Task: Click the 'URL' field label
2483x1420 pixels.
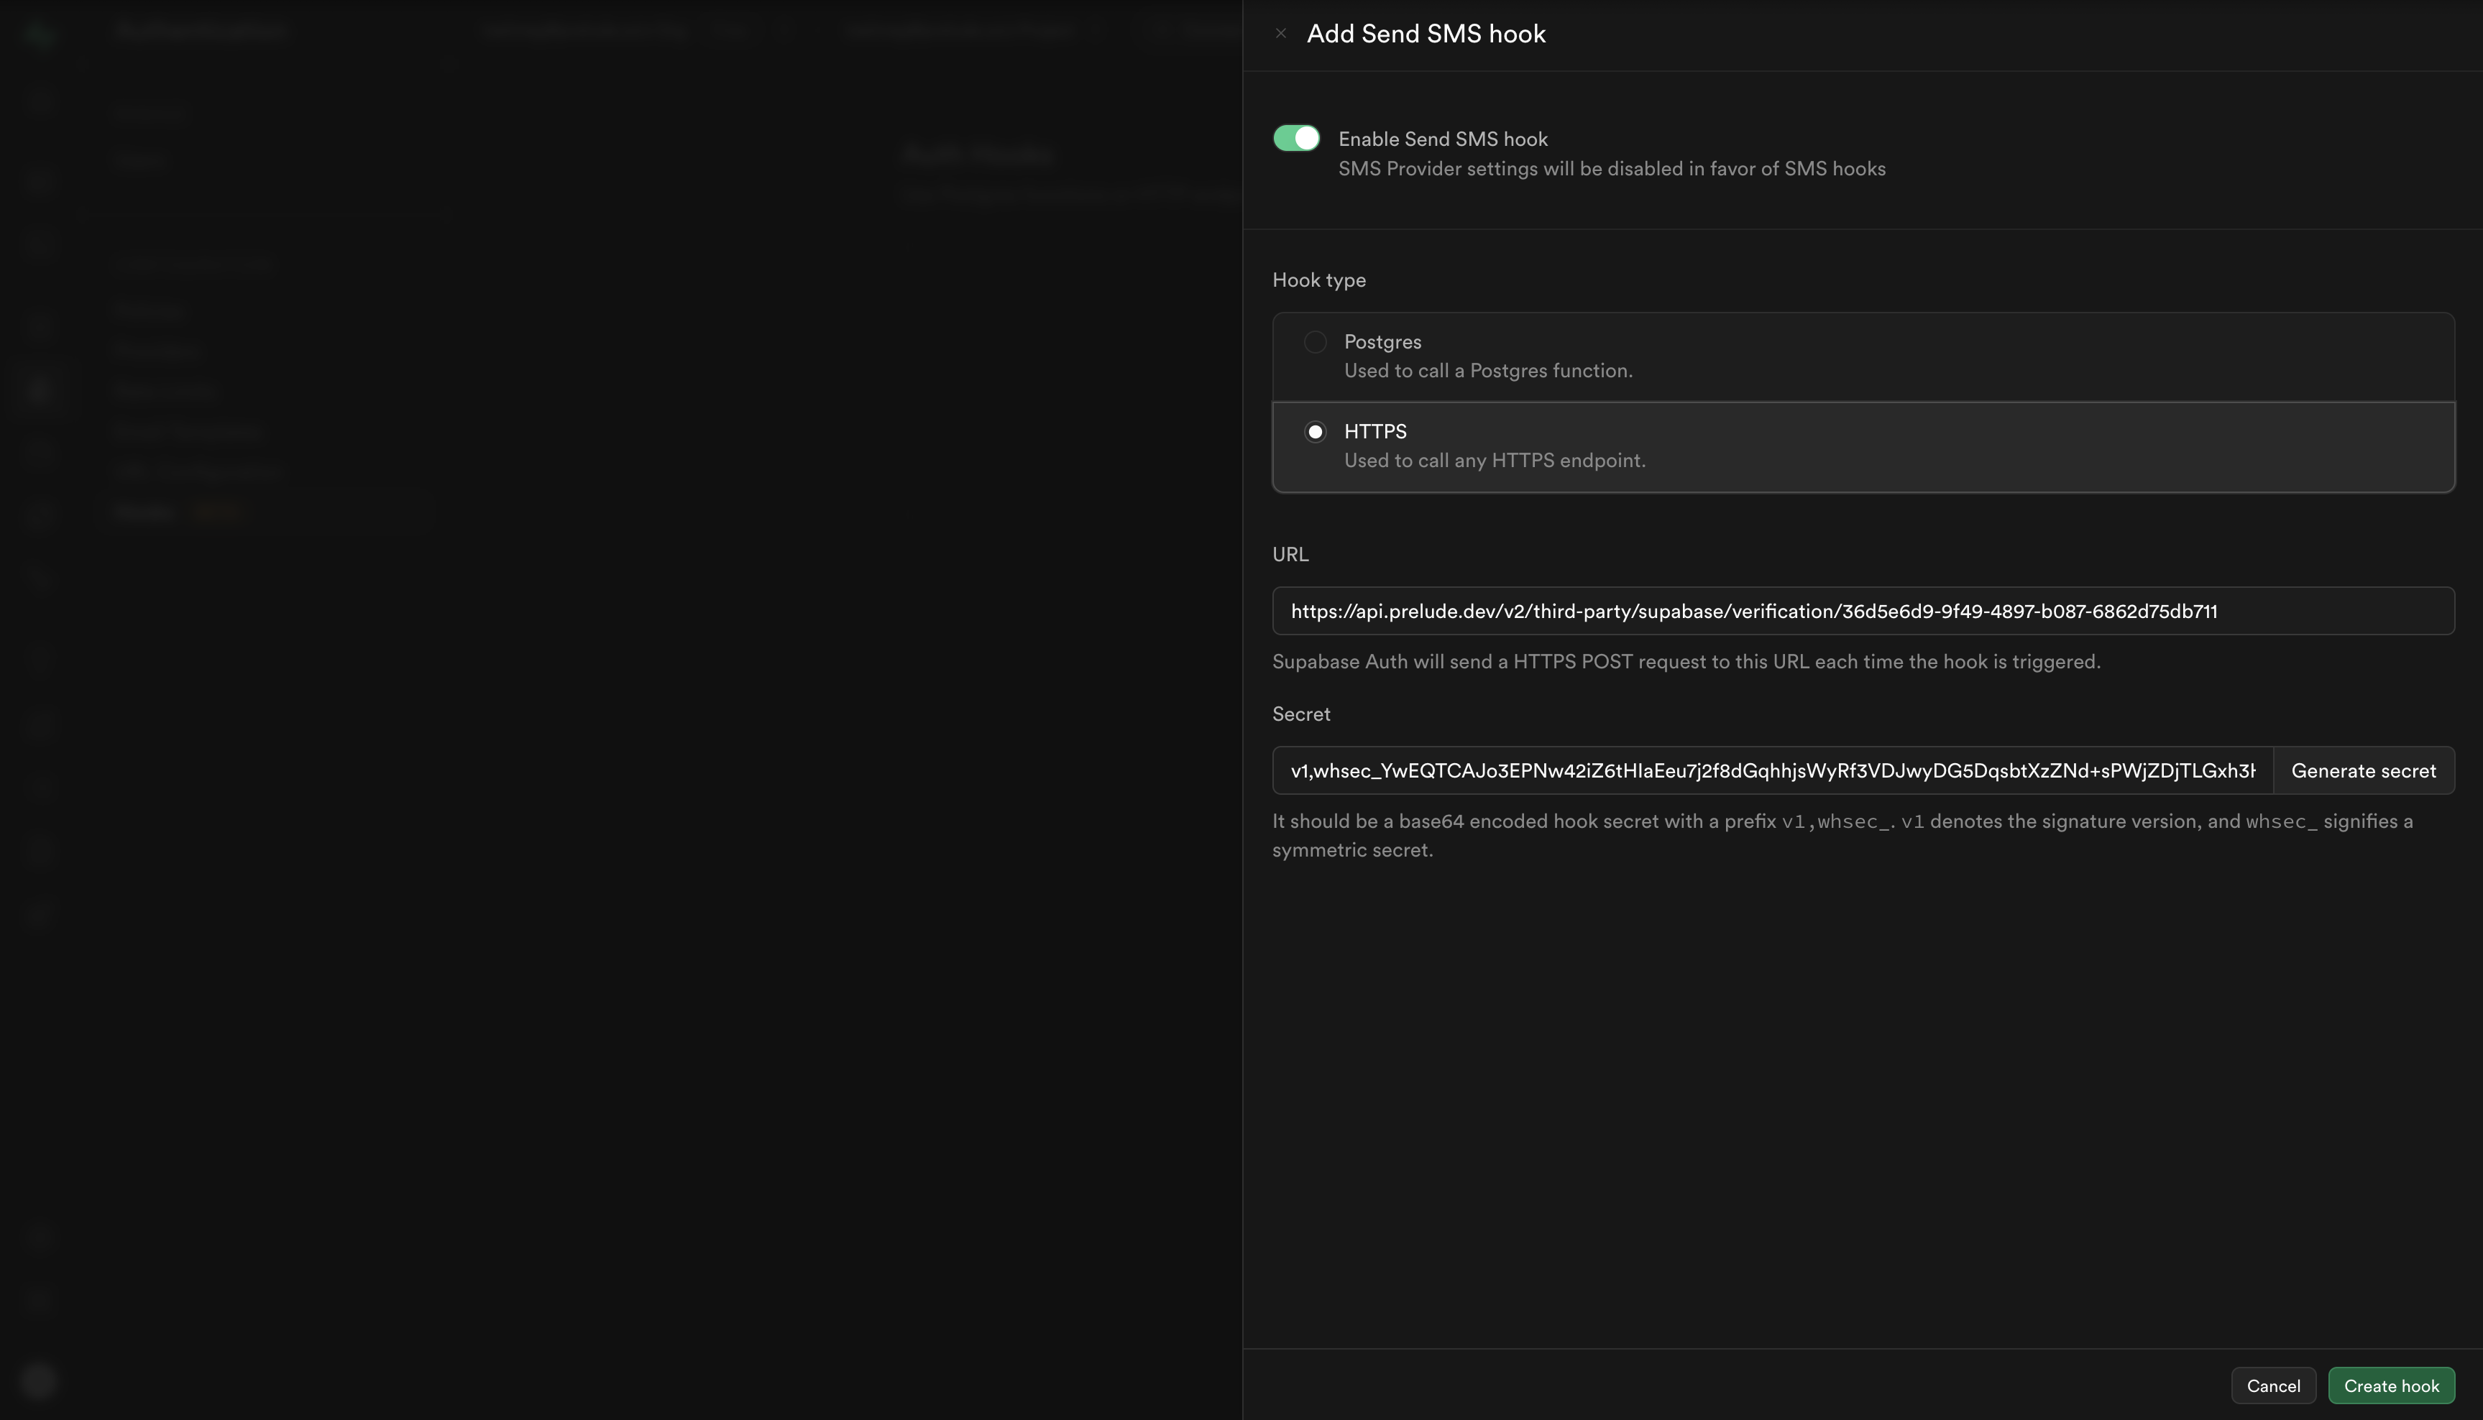Action: coord(1290,555)
